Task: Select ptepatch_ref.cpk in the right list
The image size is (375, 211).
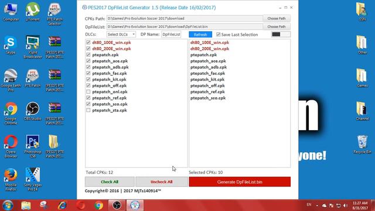Action: click(207, 92)
